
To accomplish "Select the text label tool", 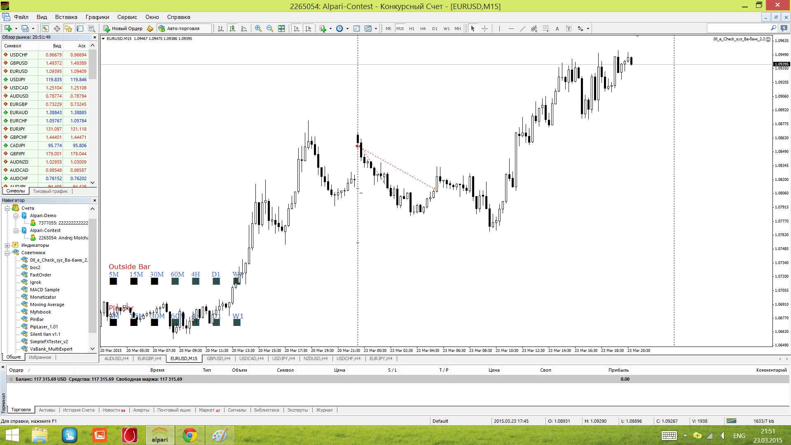I will click(569, 28).
